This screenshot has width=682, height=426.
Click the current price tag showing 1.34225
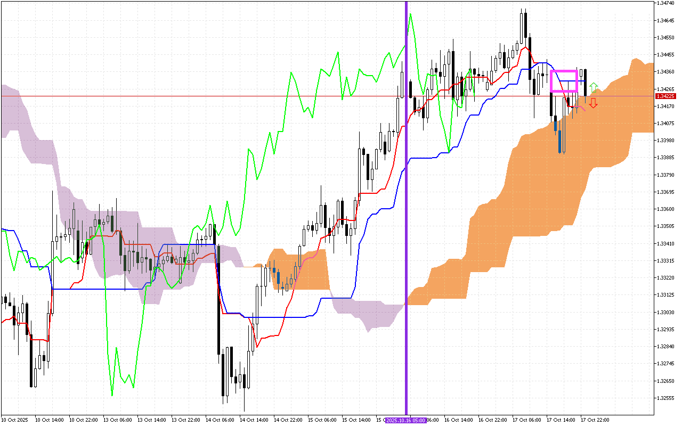pos(666,96)
